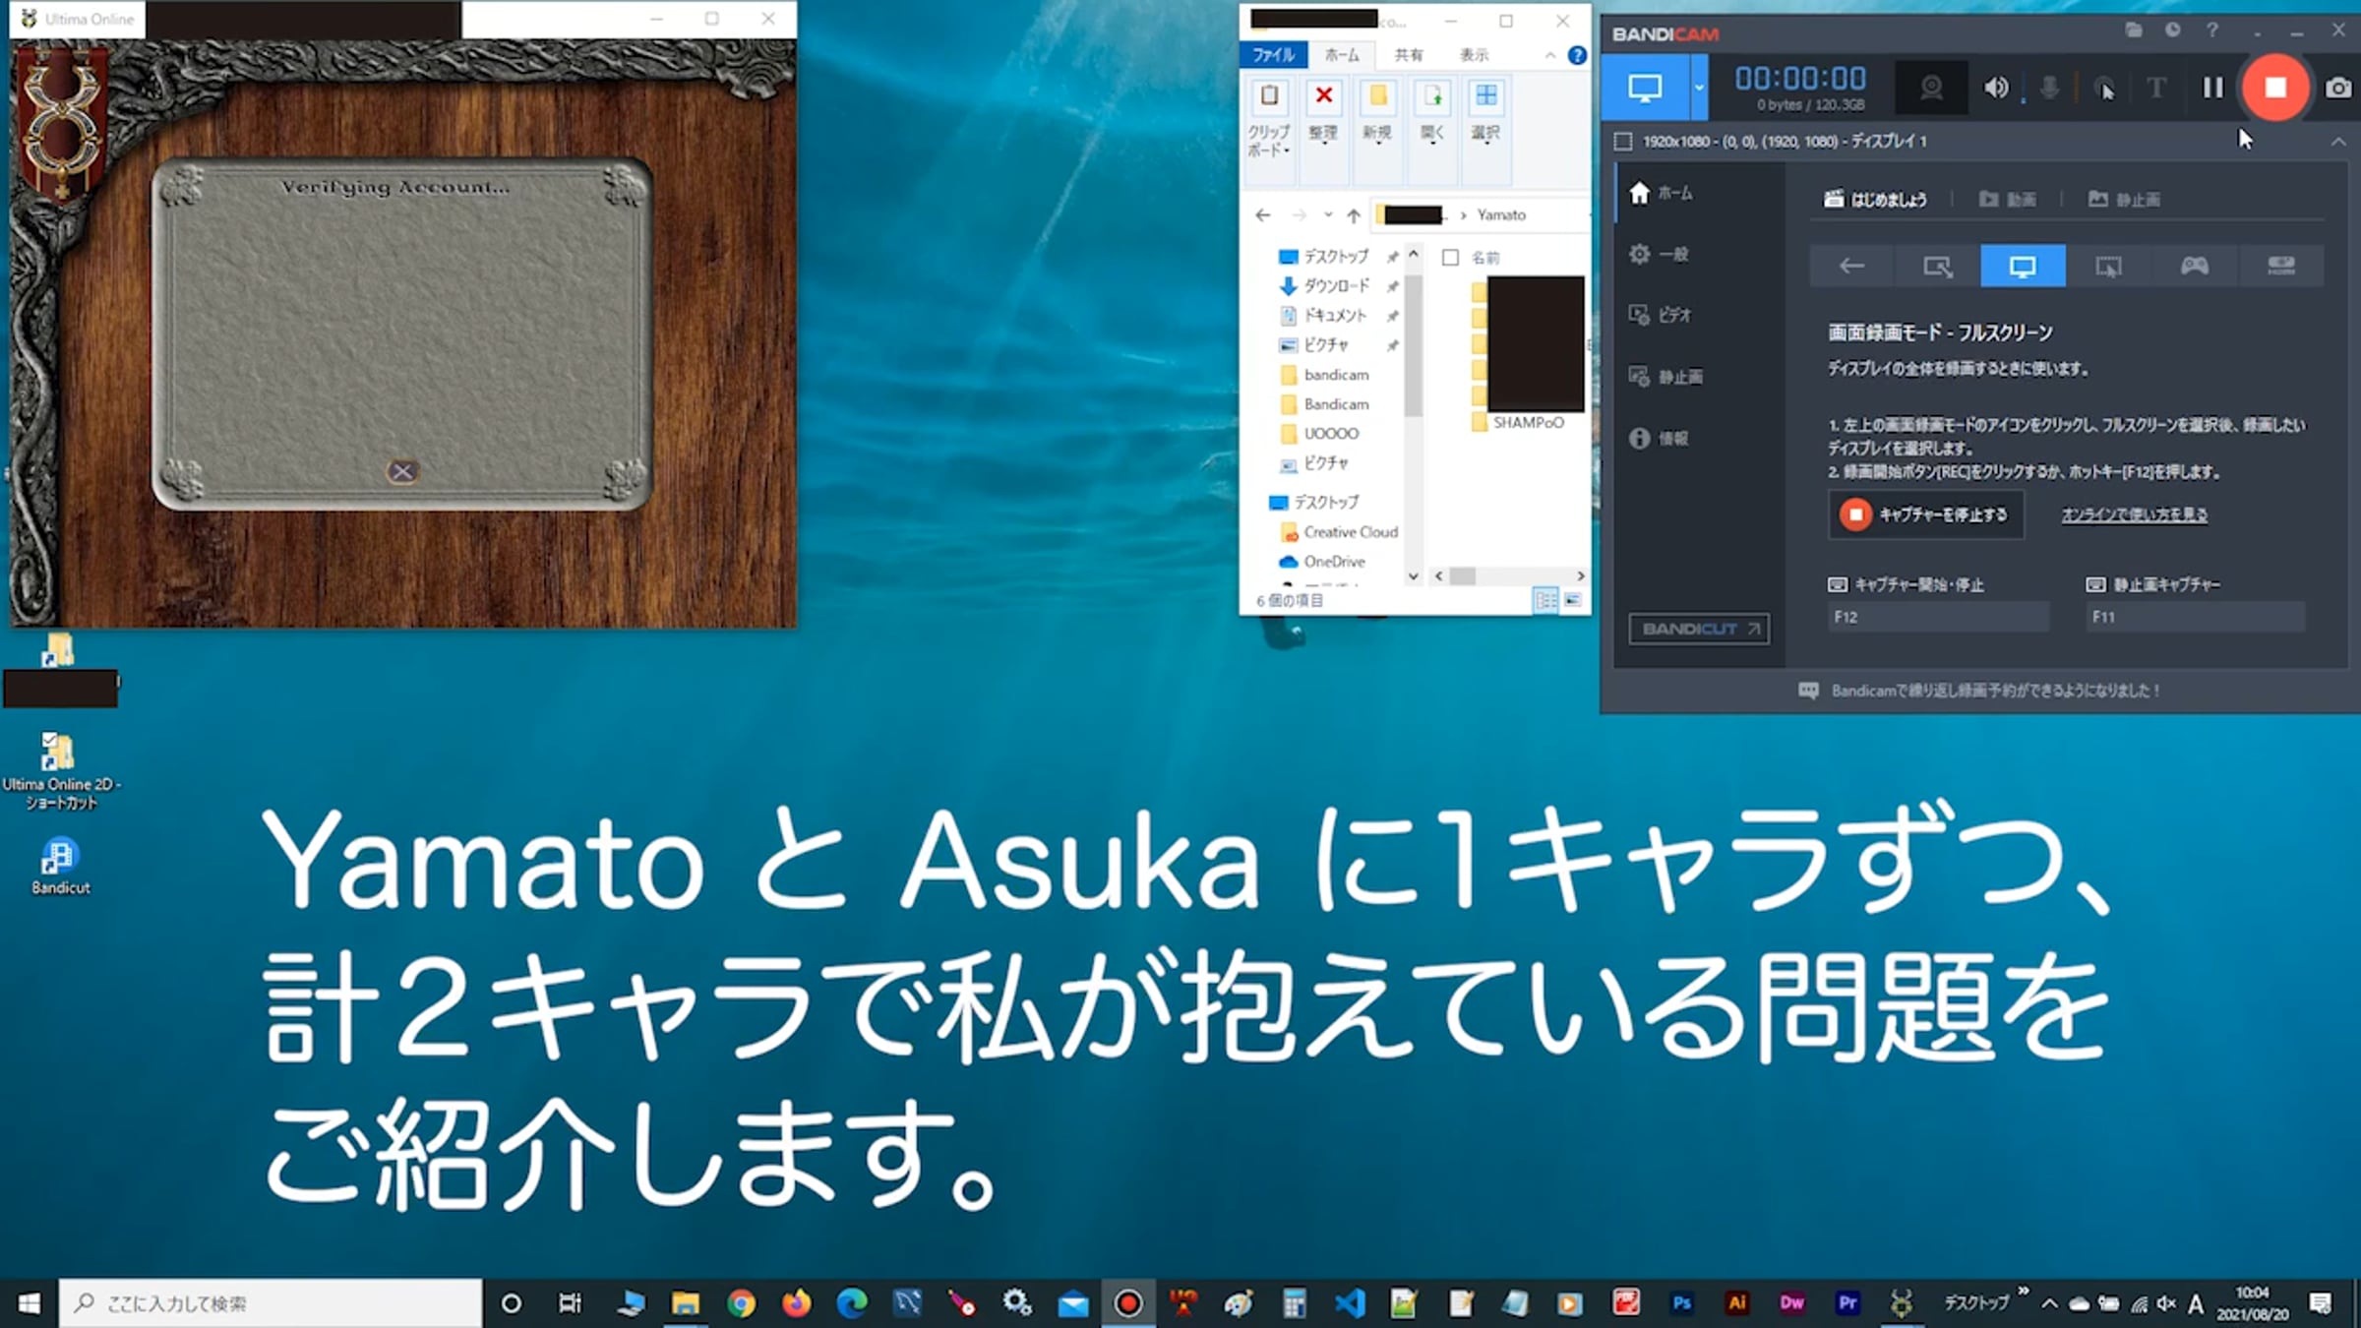Show hidden tray icons on the taskbar
2361x1328 pixels.
coord(2049,1303)
